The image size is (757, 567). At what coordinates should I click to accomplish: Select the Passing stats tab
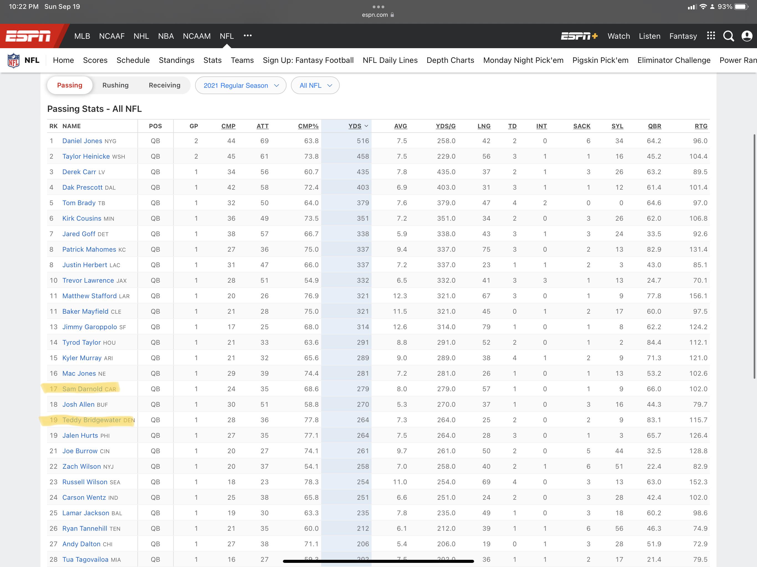tap(70, 85)
